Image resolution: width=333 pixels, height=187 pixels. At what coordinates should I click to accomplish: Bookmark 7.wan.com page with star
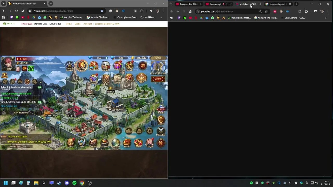click(x=102, y=11)
